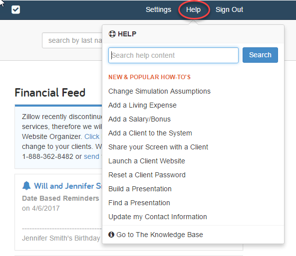Click the search by last name field
Viewport: 296px width, 256px height.
[72, 40]
